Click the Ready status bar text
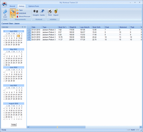Screen dimensions: 143x132 point(4,130)
